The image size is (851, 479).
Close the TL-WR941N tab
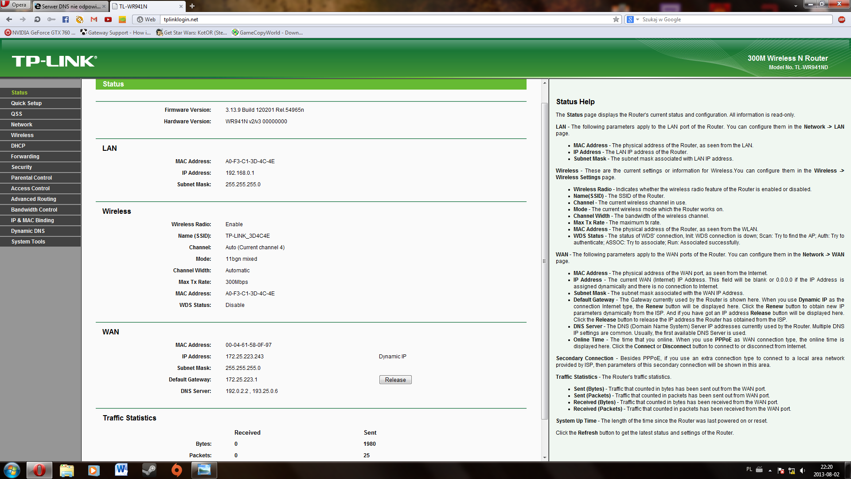181,7
